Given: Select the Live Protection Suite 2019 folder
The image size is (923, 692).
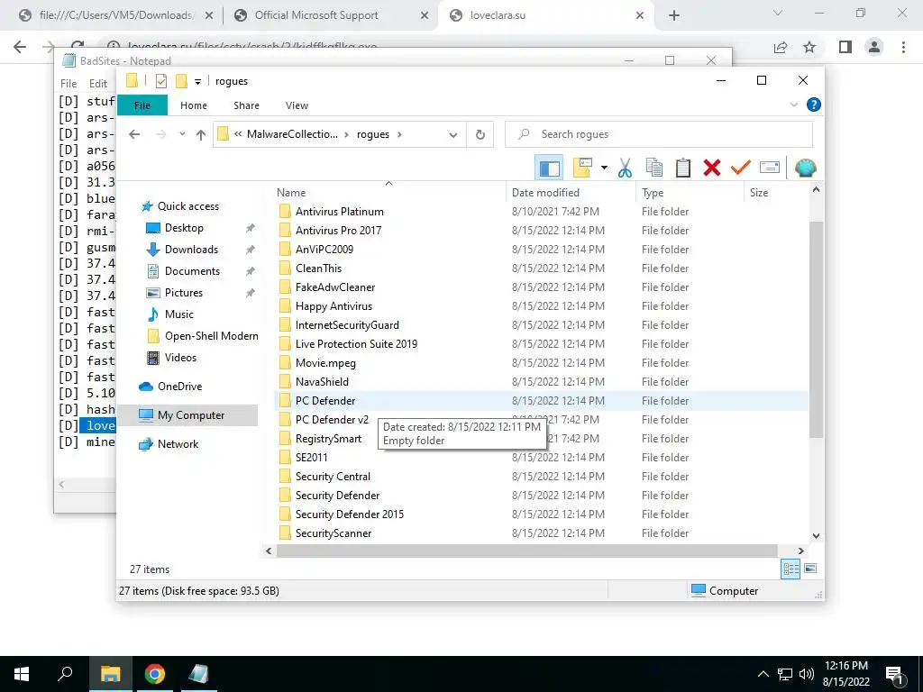Looking at the screenshot, I should pyautogui.click(x=356, y=343).
